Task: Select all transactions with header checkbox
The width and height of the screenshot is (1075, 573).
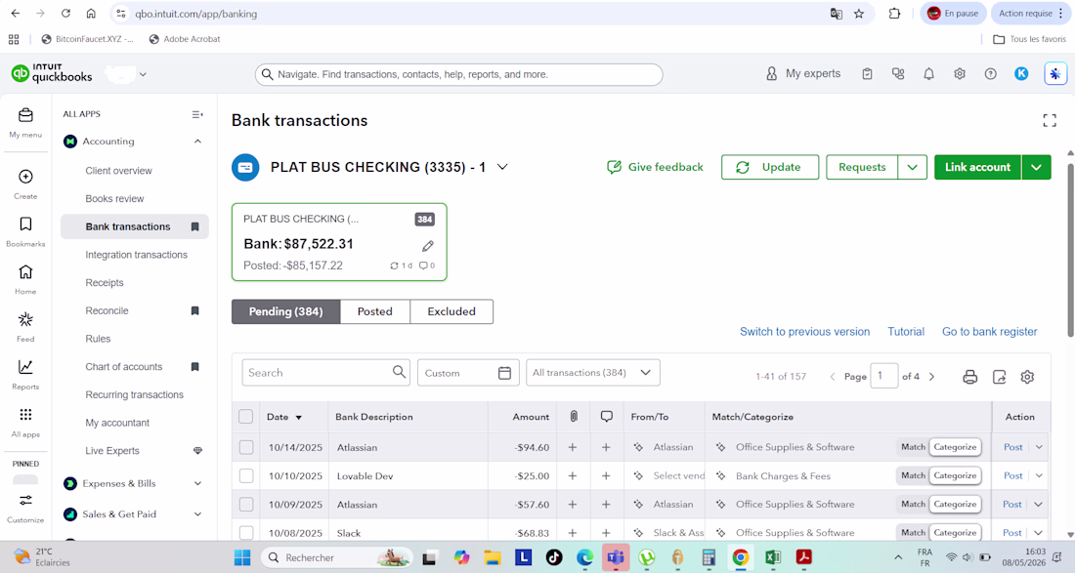Action: 246,416
